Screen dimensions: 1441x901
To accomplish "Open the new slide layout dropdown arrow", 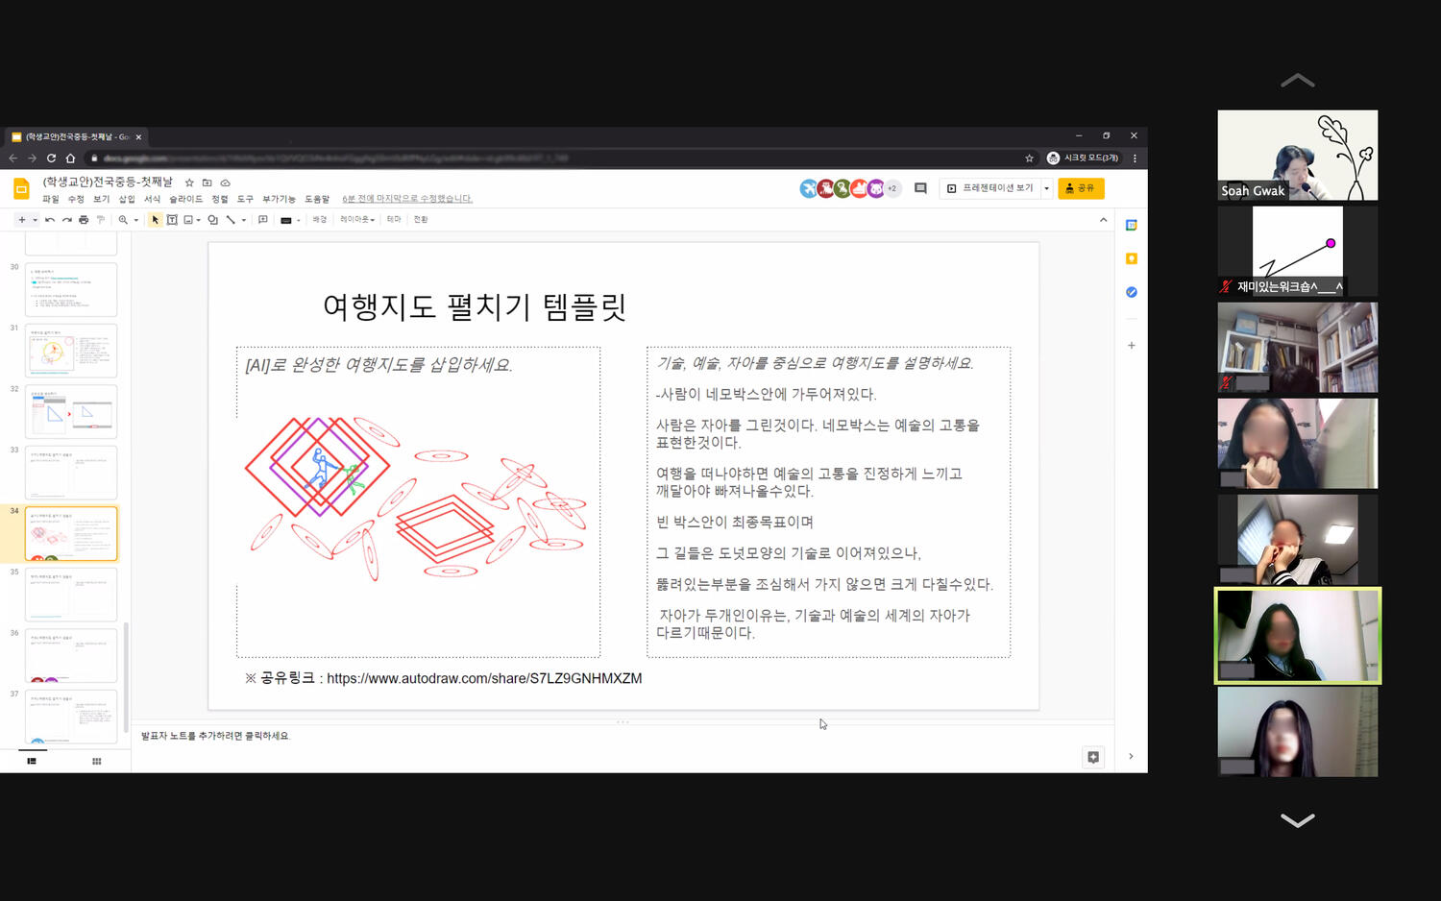I will click(x=36, y=220).
